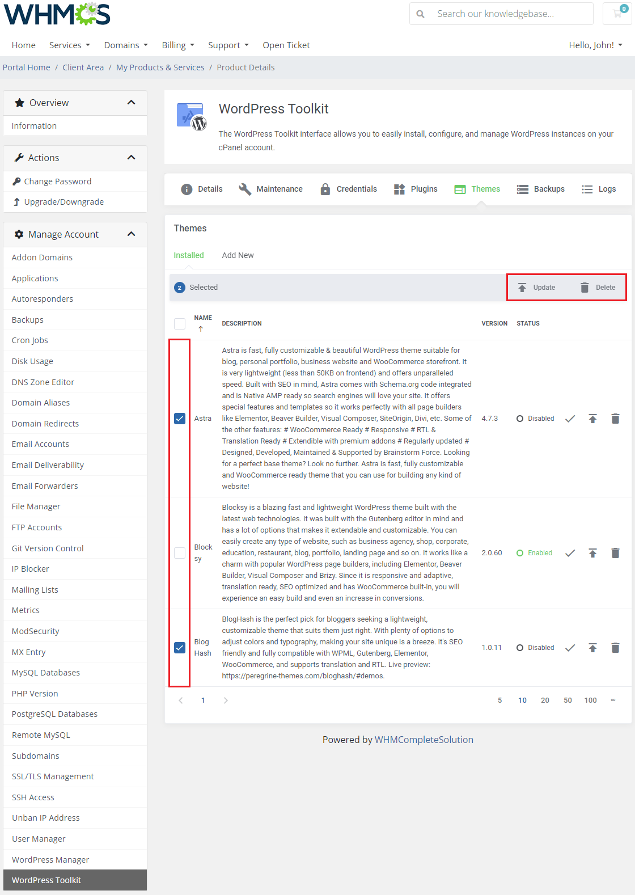
Task: Toggle the select-all themes checkbox
Action: tap(180, 324)
